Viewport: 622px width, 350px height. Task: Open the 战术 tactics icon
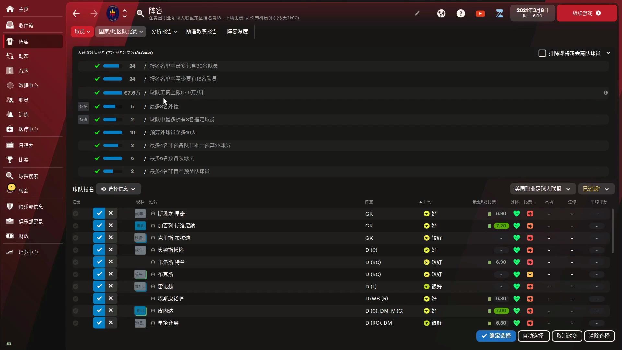[x=10, y=71]
